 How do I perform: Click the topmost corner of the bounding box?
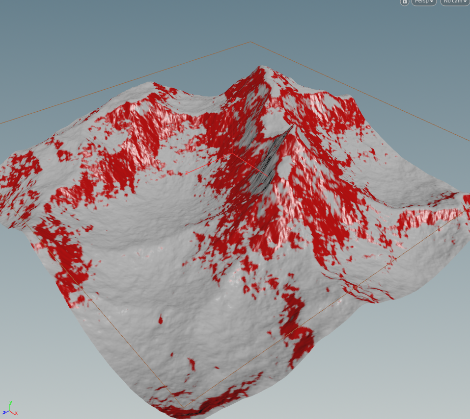[x=250, y=42]
